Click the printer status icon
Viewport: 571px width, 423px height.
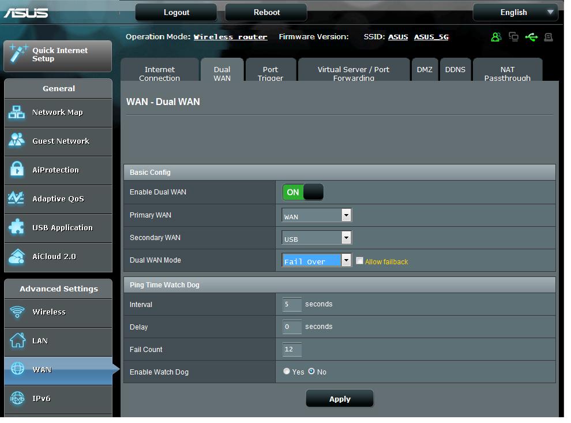(549, 37)
